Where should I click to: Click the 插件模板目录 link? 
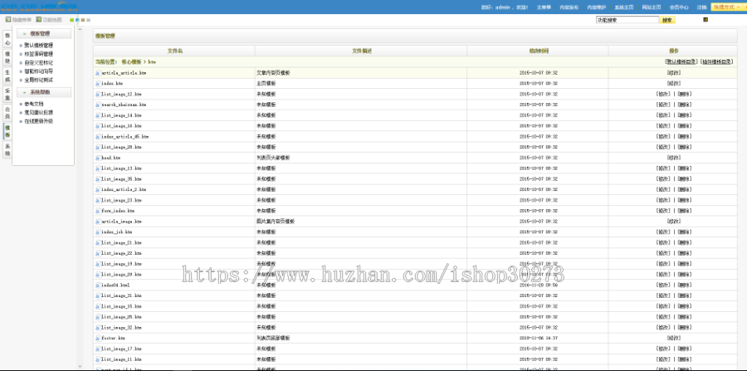point(716,62)
